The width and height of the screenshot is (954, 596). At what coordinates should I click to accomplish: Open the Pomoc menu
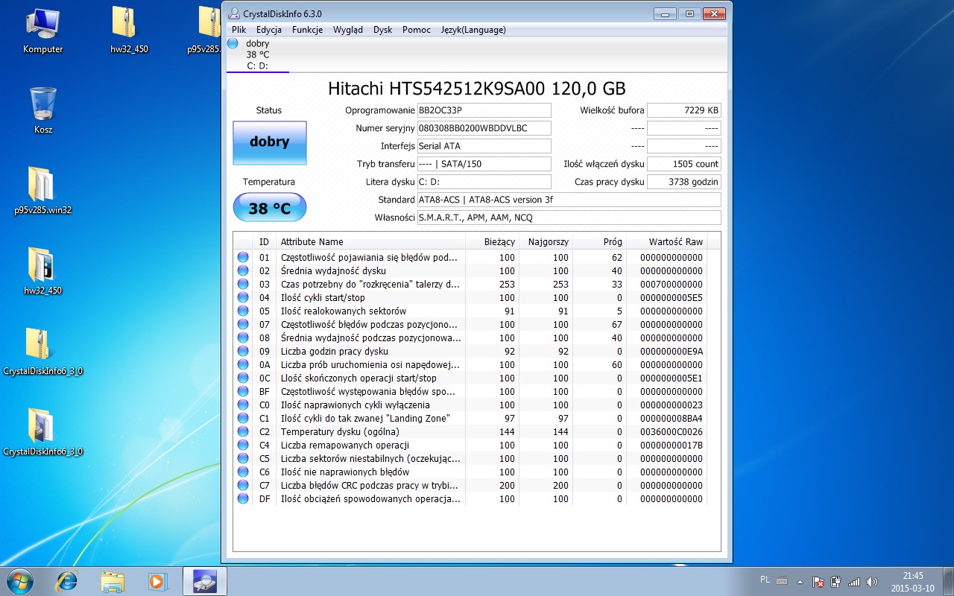tap(417, 30)
